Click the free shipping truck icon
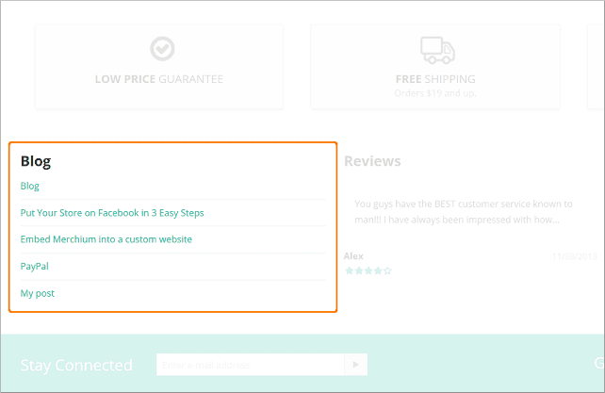Image resolution: width=605 pixels, height=393 pixels. [437, 49]
